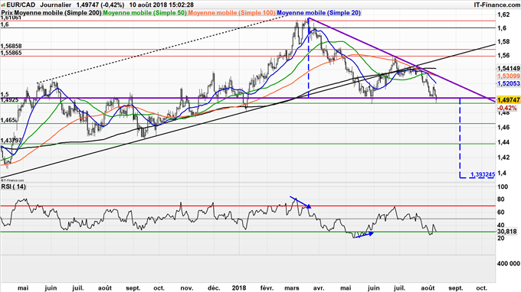The width and height of the screenshot is (521, 292).
Task: Click the 1,4925 support level label
Action: (x=9, y=100)
